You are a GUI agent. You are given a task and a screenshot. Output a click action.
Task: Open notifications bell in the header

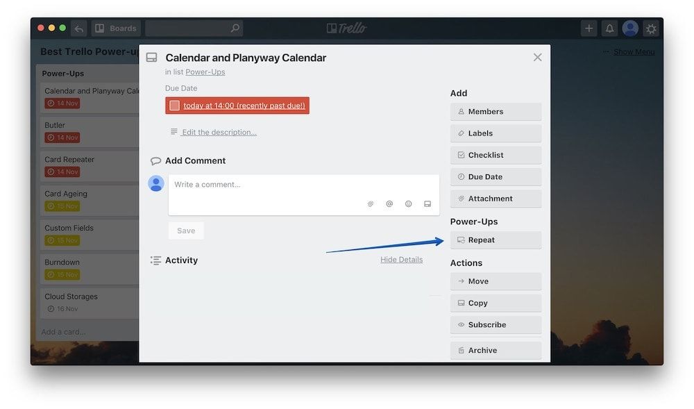(609, 28)
